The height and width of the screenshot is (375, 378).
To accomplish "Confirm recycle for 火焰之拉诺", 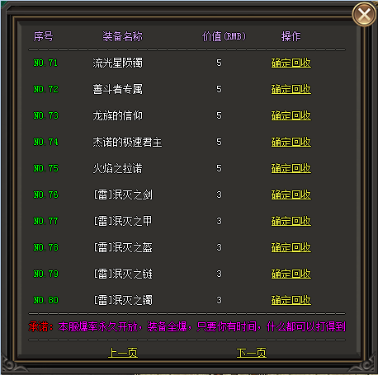I will coord(291,168).
